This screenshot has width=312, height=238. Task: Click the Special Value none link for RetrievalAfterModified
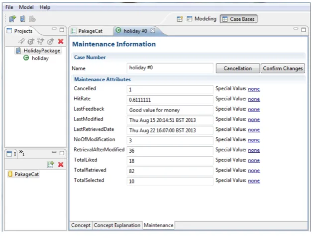pos(254,150)
